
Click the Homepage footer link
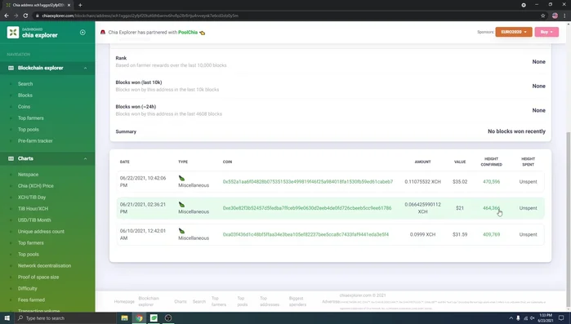tap(124, 301)
